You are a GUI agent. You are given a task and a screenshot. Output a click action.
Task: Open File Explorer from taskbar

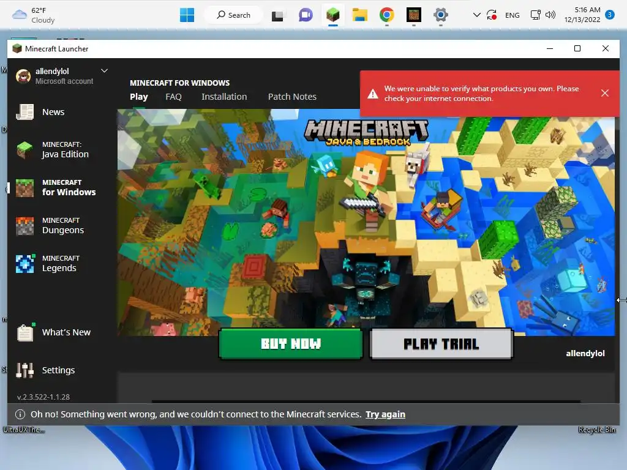click(360, 15)
